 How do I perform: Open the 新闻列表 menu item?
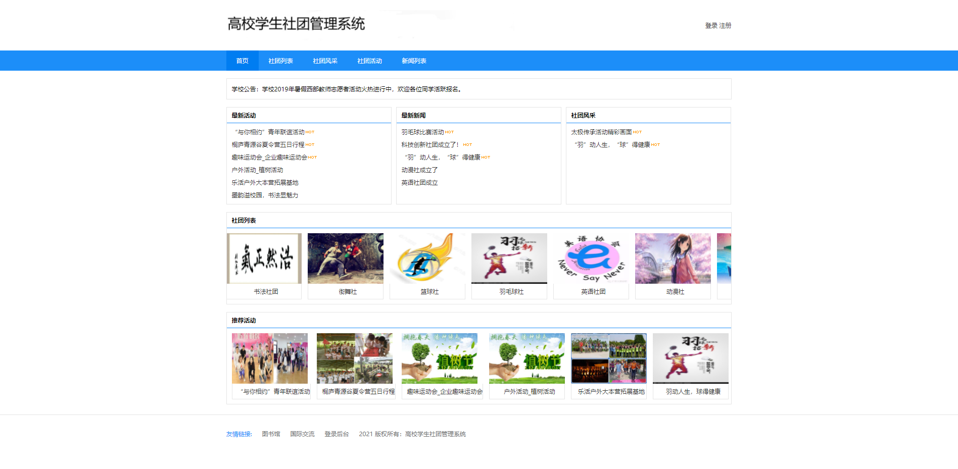(413, 61)
